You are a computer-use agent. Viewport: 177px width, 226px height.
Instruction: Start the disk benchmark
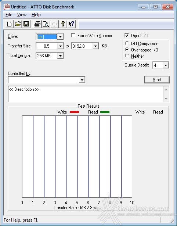point(157,80)
